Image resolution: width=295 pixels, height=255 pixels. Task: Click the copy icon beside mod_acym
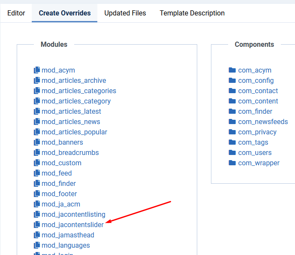pos(37,70)
